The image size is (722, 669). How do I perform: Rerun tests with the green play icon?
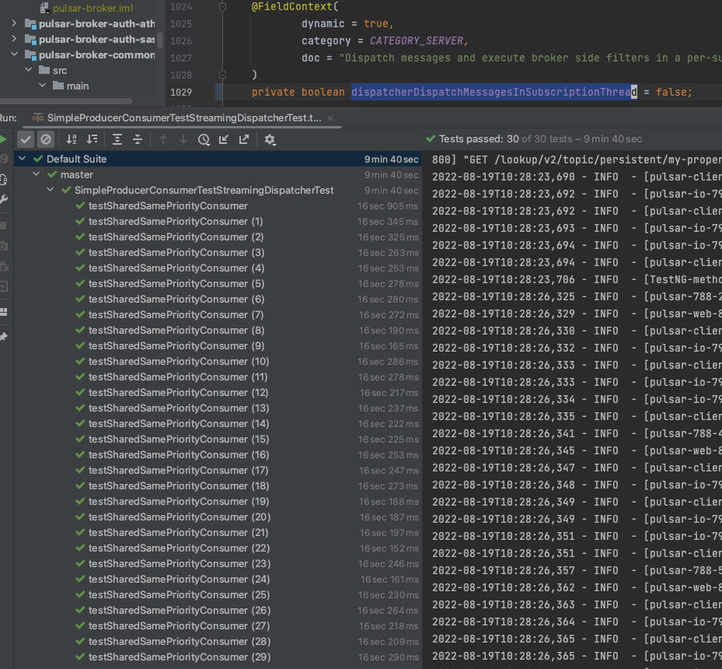click(3, 139)
